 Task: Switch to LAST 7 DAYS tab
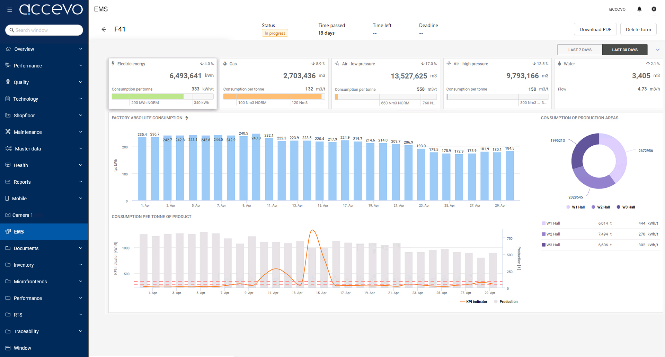(580, 49)
